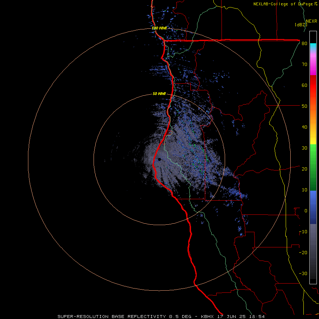Click the -20 value on the dBZ scale
This screenshot has width=319, height=319.
303,253
